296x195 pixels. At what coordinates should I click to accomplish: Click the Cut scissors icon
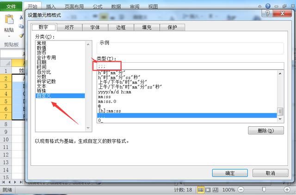click(x=21, y=18)
